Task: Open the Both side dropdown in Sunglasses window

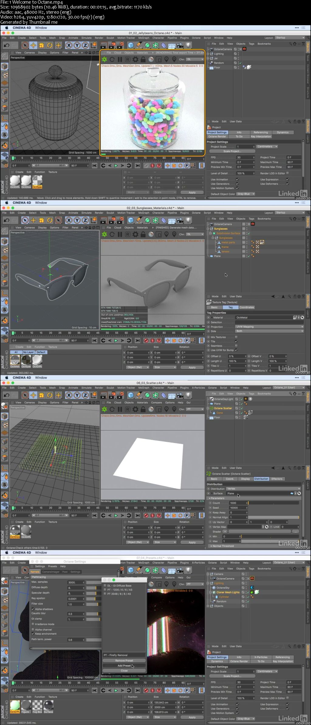Action: pyautogui.click(x=270, y=331)
